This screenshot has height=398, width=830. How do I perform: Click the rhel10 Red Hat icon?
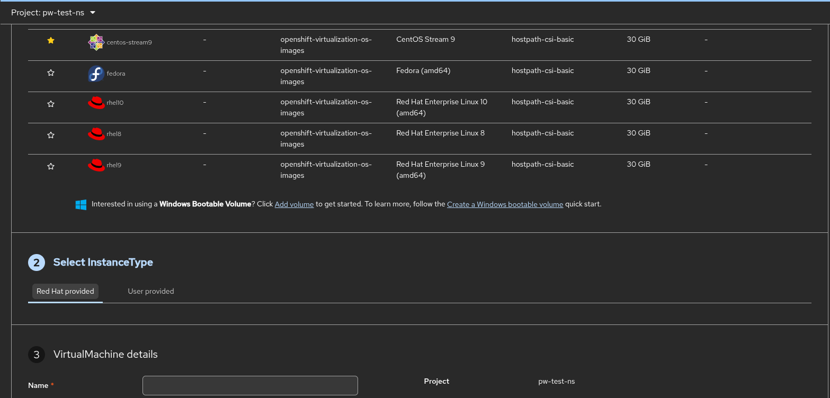(96, 103)
